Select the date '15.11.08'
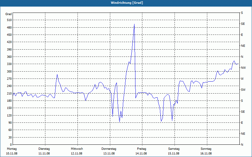 coord(174,154)
